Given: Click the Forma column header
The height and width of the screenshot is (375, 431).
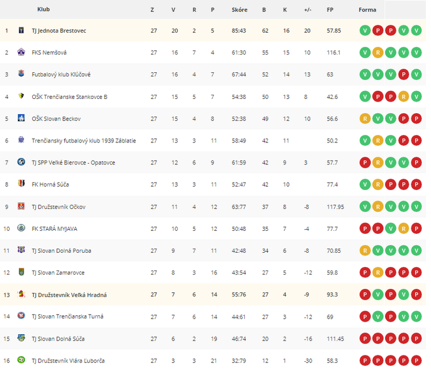Looking at the screenshot, I should (367, 10).
